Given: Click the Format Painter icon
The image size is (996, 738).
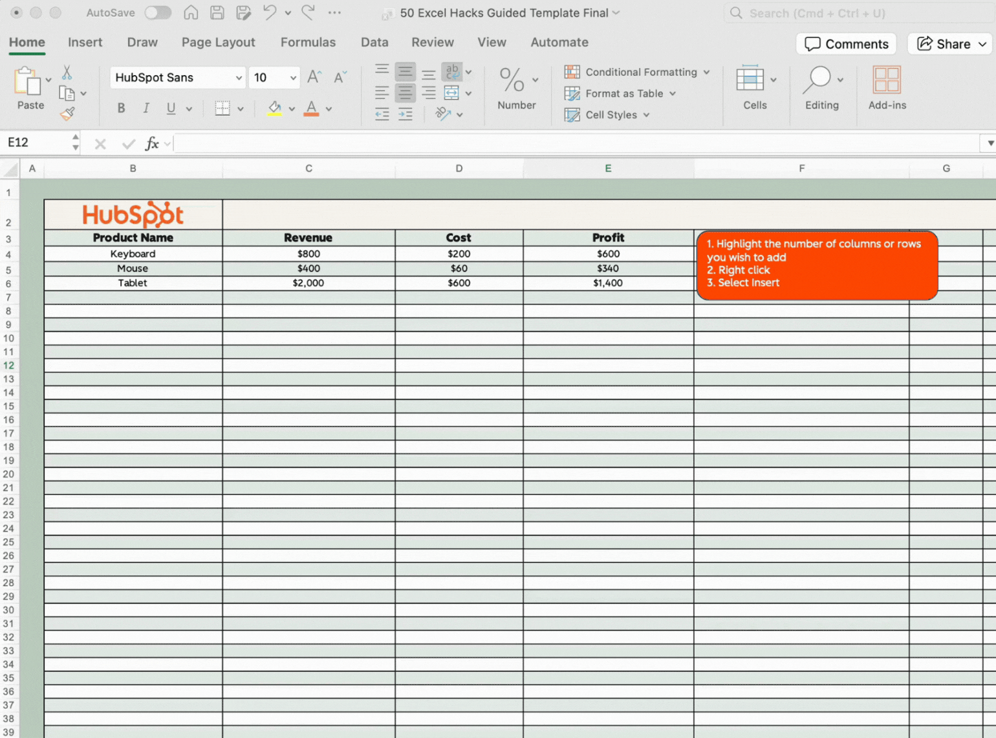Looking at the screenshot, I should coord(67,114).
